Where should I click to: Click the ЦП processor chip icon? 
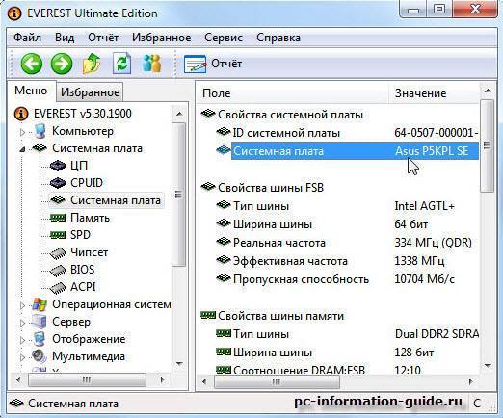click(58, 166)
